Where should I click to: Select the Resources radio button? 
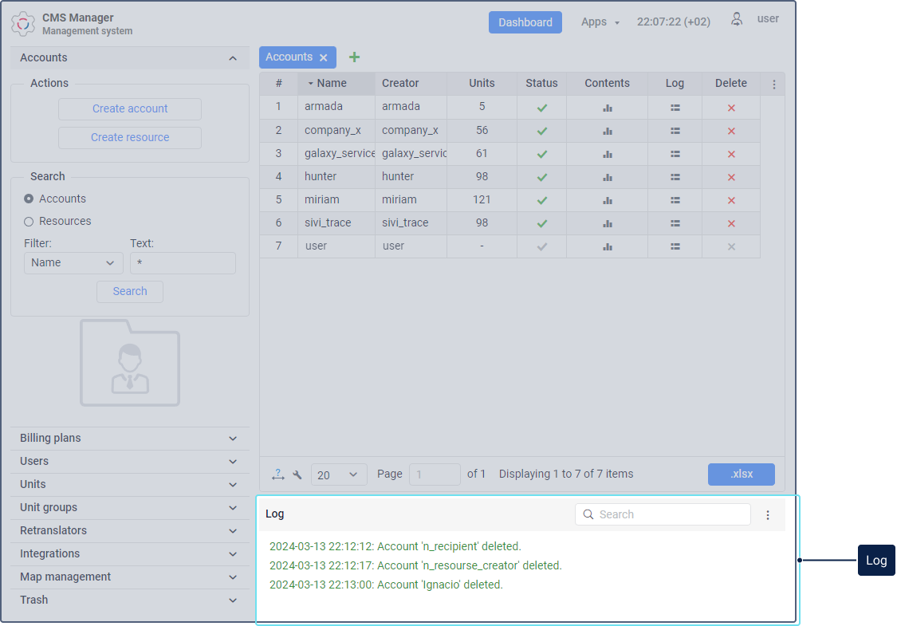29,222
